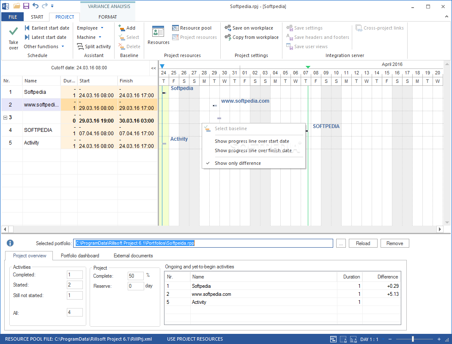This screenshot has width=452, height=344.
Task: Click the Selected portfolio path field
Action: pyautogui.click(x=203, y=243)
